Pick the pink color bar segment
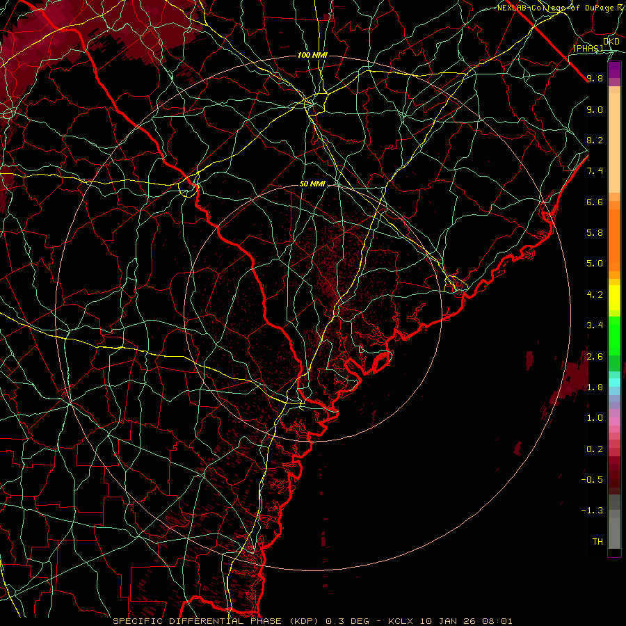 [x=614, y=422]
